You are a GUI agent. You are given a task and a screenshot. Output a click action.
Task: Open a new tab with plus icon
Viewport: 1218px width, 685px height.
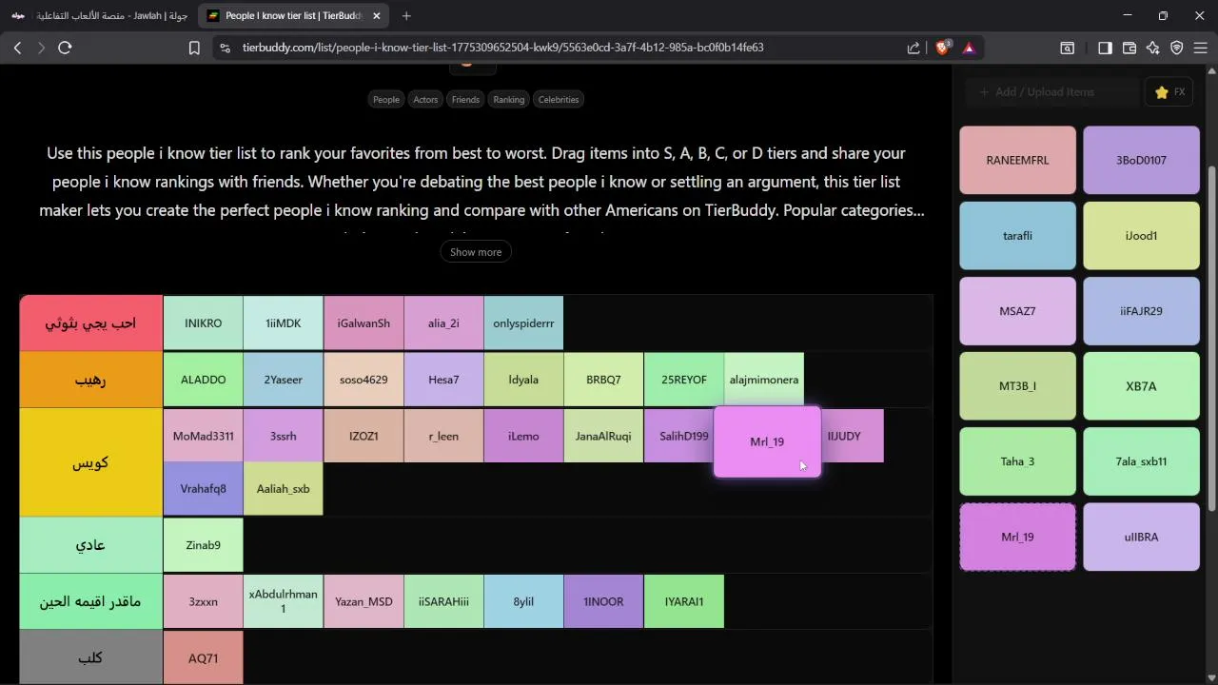[406, 15]
